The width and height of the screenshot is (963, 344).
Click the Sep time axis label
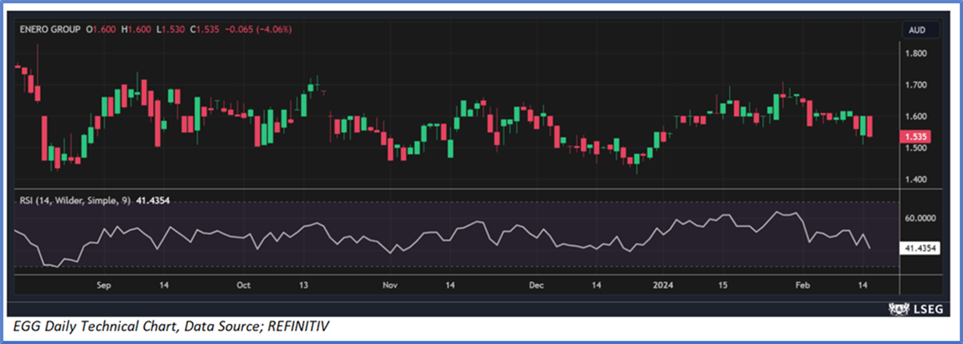[104, 285]
